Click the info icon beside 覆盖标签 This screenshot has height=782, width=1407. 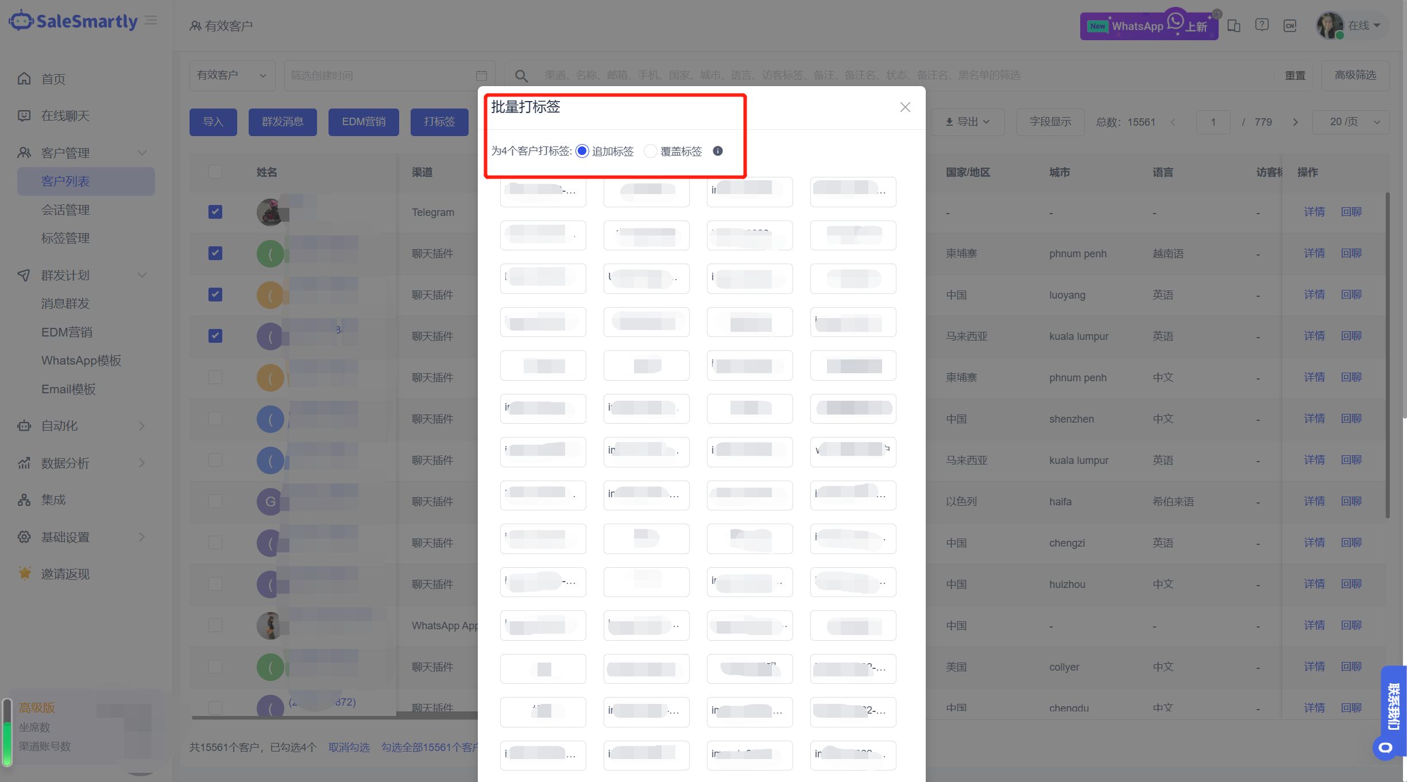coord(717,151)
